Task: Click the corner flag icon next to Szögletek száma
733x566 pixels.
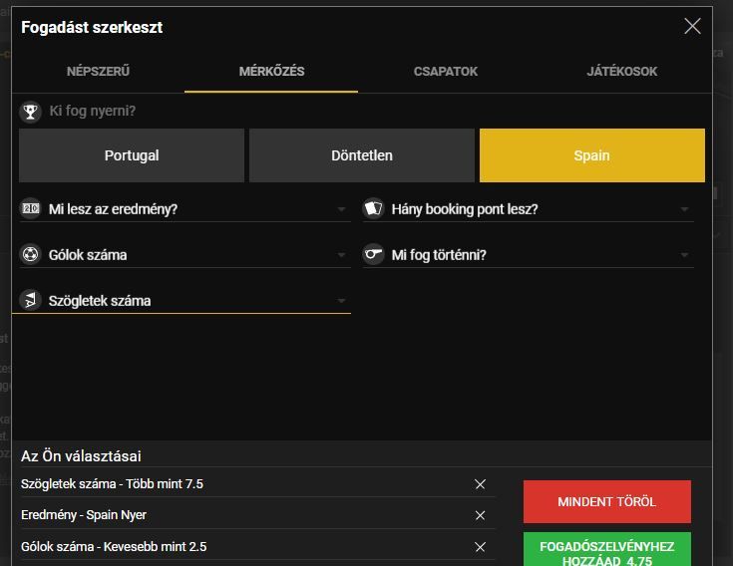Action: coord(30,300)
